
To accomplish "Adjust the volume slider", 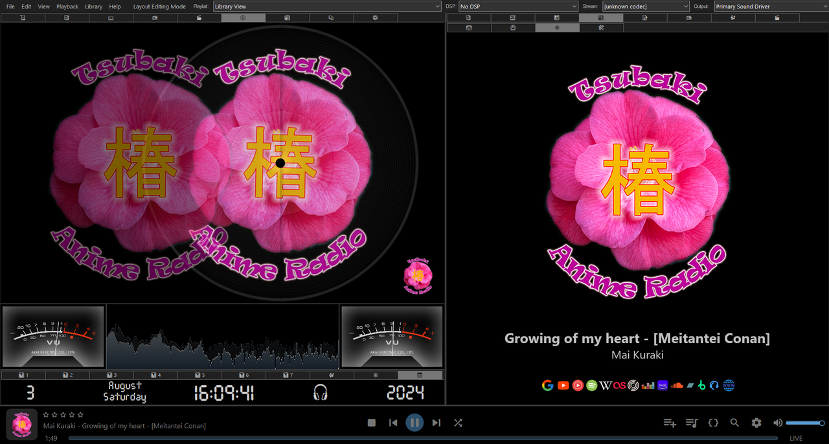I will (804, 423).
